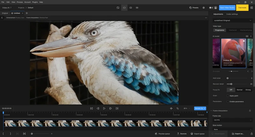Activate the crop tool icon
The image size is (255, 137).
click(178, 108)
